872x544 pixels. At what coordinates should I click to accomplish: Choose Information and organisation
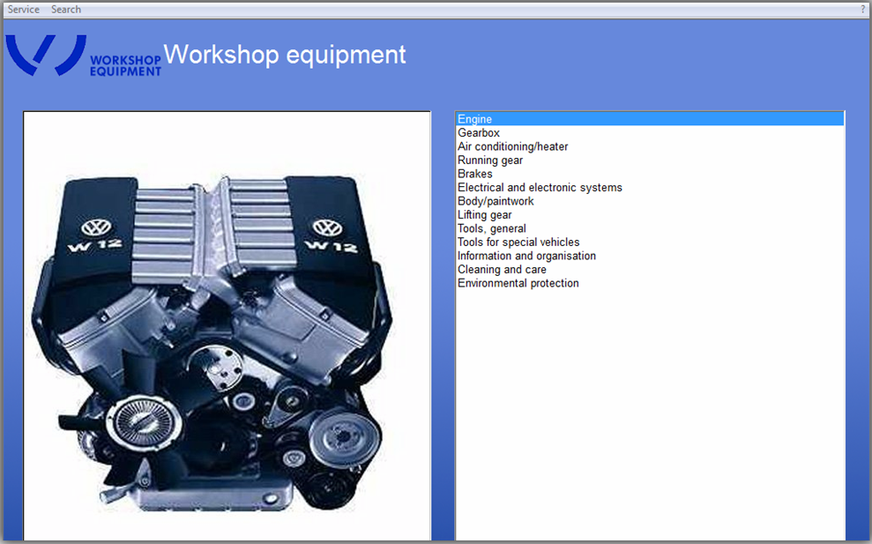coord(650,256)
